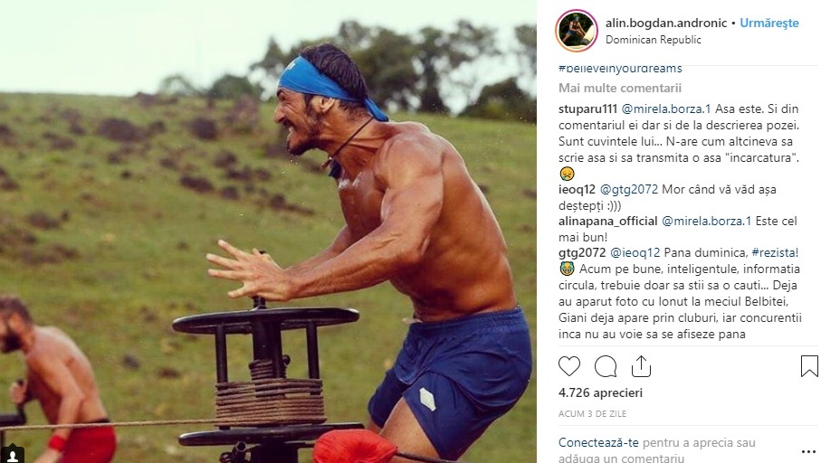Click the tagged people icon on the photo

pyautogui.click(x=13, y=455)
